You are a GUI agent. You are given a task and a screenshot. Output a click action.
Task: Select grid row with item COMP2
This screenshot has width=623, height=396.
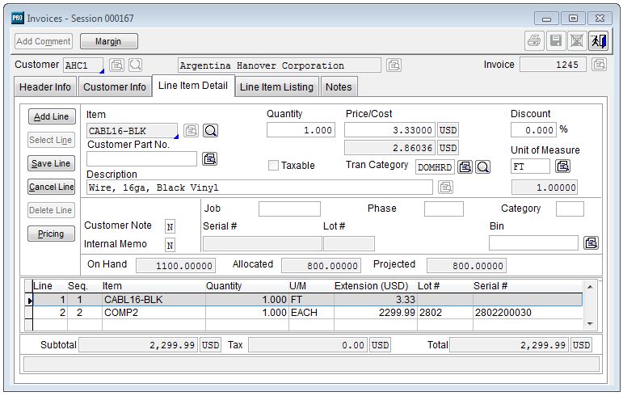307,313
